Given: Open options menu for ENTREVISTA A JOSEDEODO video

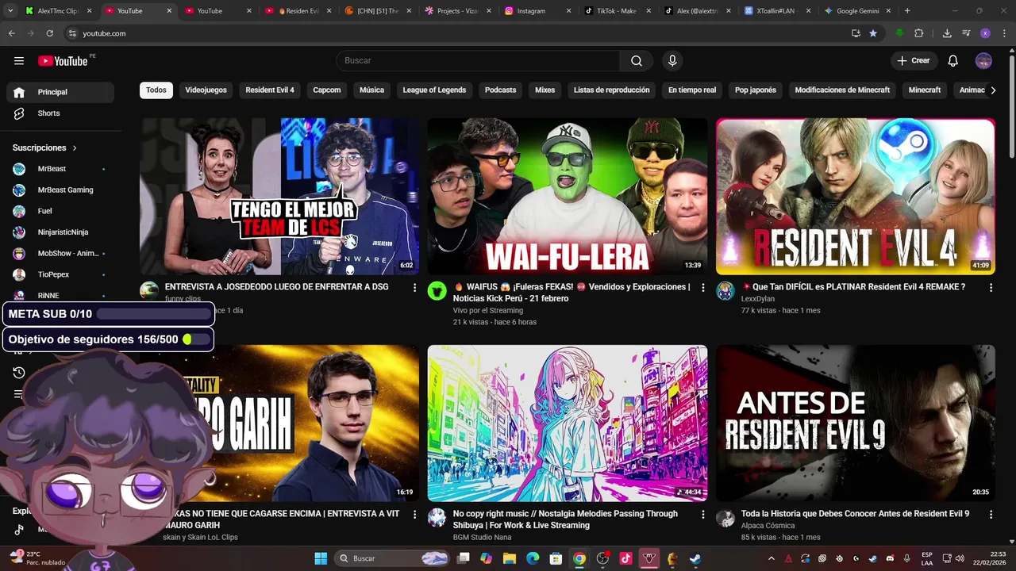Looking at the screenshot, I should click(x=414, y=288).
